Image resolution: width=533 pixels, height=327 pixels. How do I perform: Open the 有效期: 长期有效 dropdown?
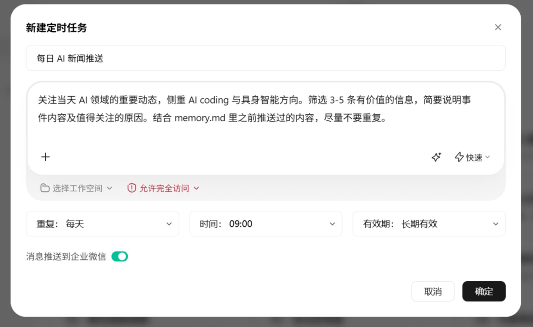[429, 224]
